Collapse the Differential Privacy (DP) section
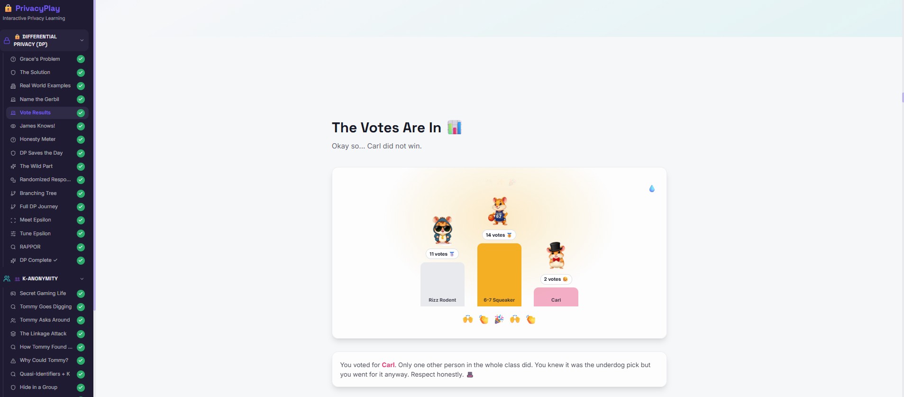This screenshot has width=904, height=397. (x=82, y=40)
